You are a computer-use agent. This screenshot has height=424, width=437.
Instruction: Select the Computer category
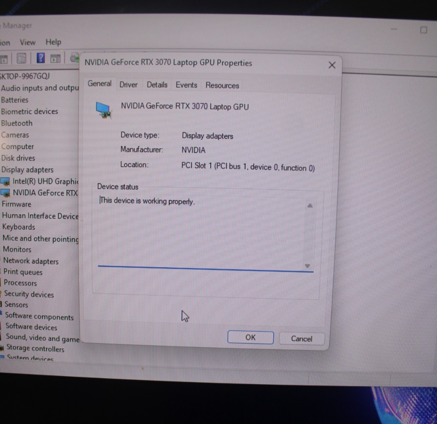[x=17, y=147]
